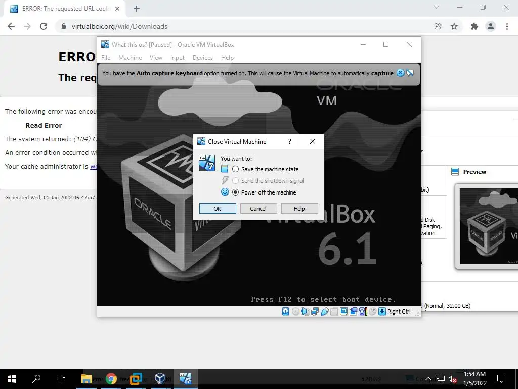Close the ERROR browser tab

tap(117, 9)
